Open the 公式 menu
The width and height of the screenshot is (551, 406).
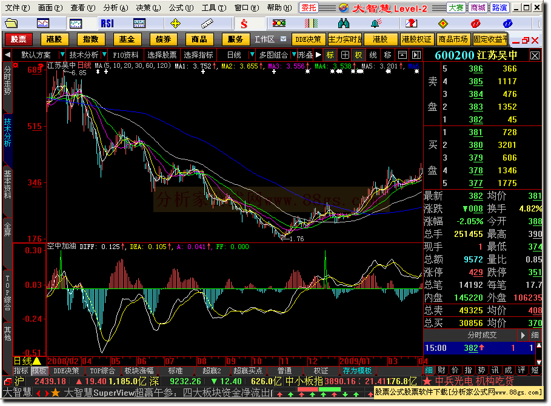pyautogui.click(x=181, y=8)
